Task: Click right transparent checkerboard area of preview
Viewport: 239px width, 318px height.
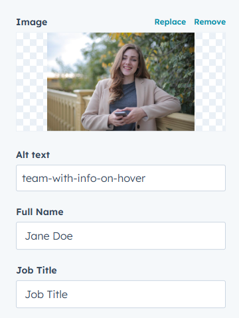Action: pyautogui.click(x=210, y=82)
